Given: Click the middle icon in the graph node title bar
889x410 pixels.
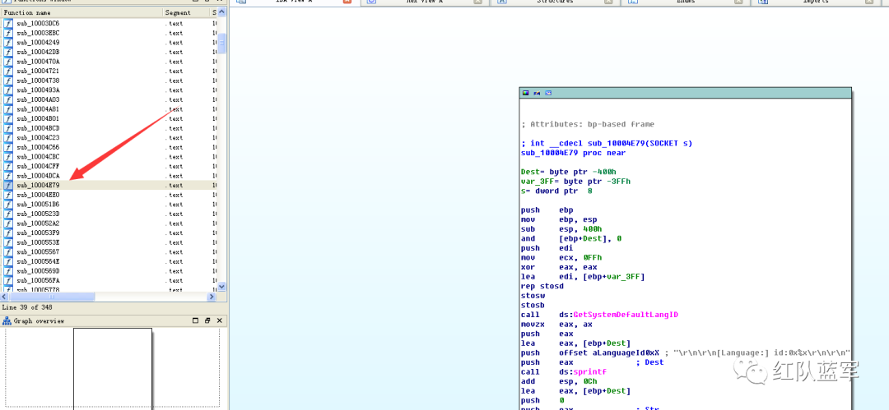Looking at the screenshot, I should pyautogui.click(x=537, y=93).
